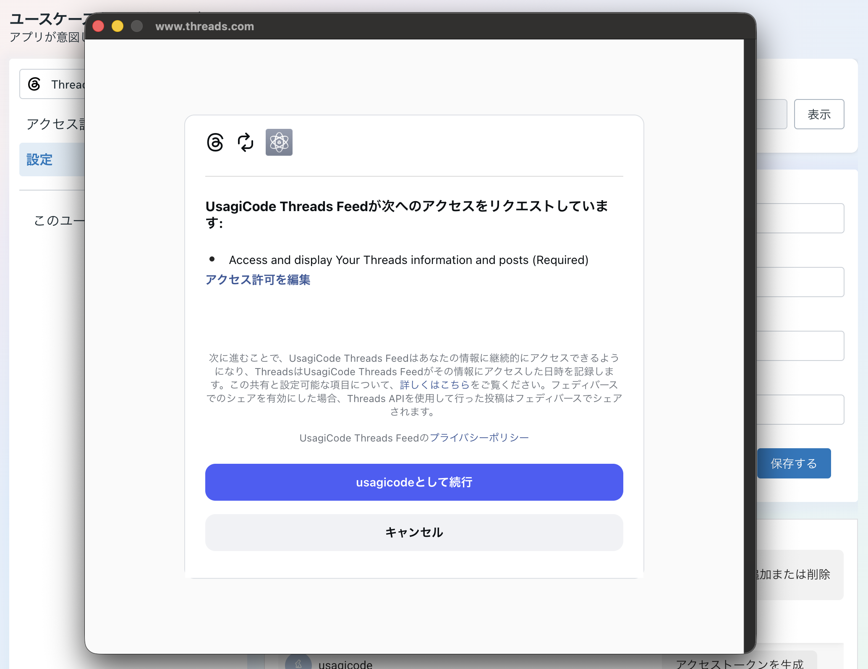Click the 追加または削除 button
Image resolution: width=868 pixels, height=669 pixels.
click(792, 575)
